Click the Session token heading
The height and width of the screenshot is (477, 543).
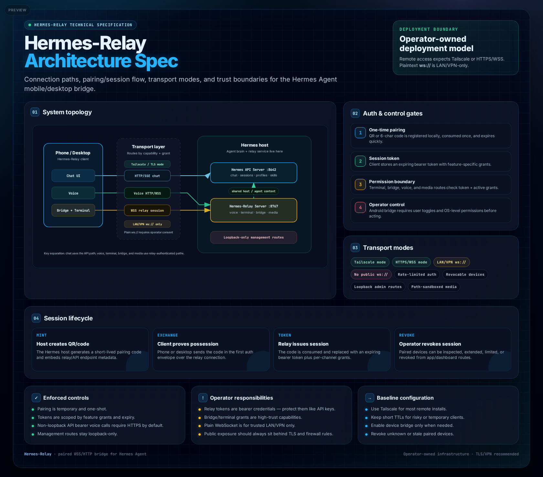pyautogui.click(x=384, y=158)
